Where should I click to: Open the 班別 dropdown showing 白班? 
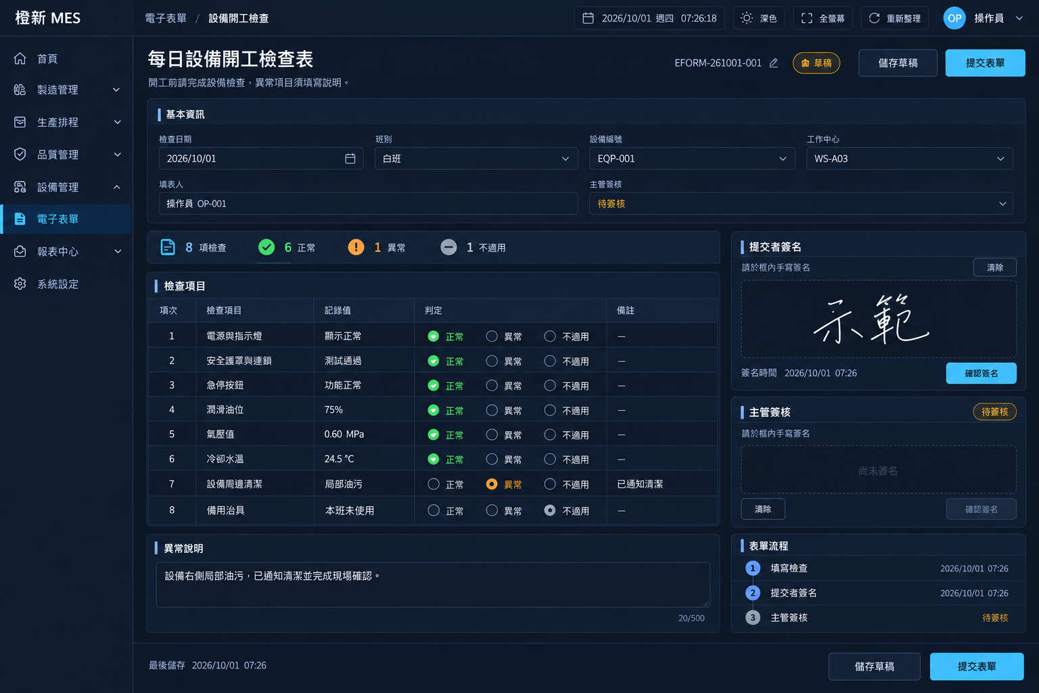476,158
